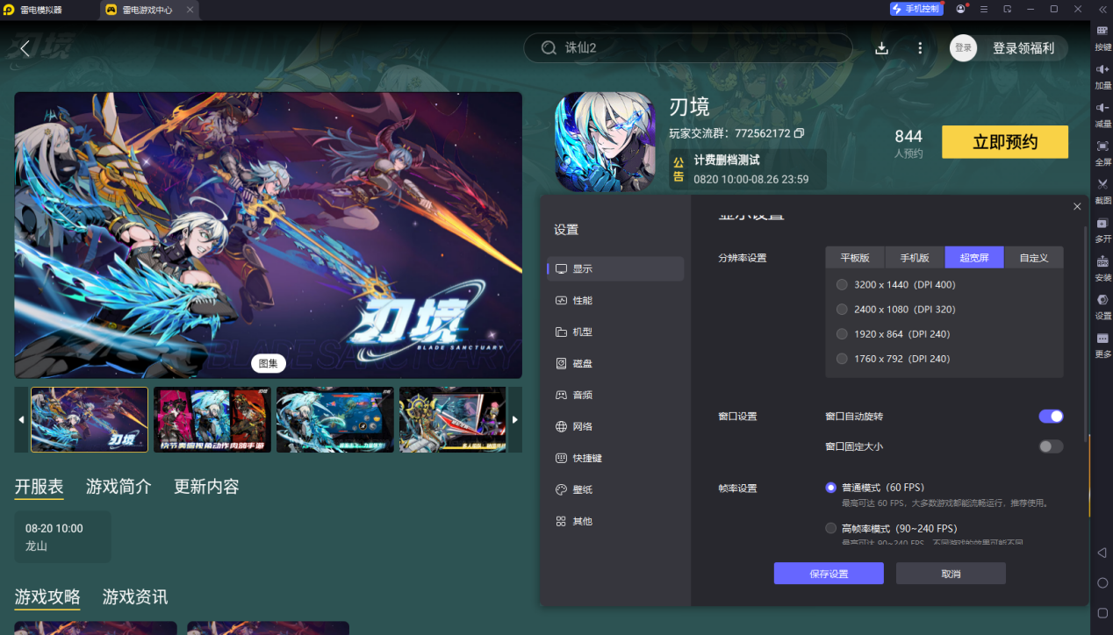Open the three-dot more options menu
1113x635 pixels.
click(920, 48)
